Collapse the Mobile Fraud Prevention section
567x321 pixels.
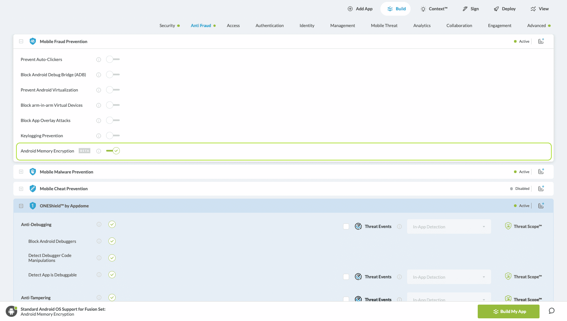21,41
